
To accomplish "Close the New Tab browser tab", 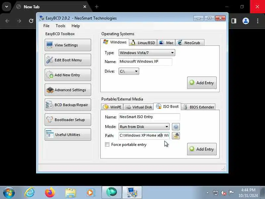I will 85,7.
